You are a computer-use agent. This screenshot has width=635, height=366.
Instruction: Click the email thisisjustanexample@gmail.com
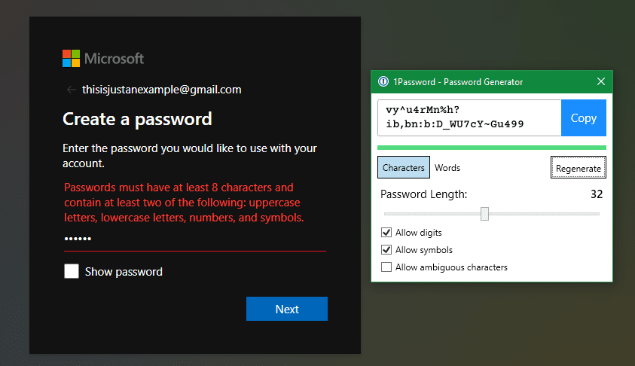point(162,90)
